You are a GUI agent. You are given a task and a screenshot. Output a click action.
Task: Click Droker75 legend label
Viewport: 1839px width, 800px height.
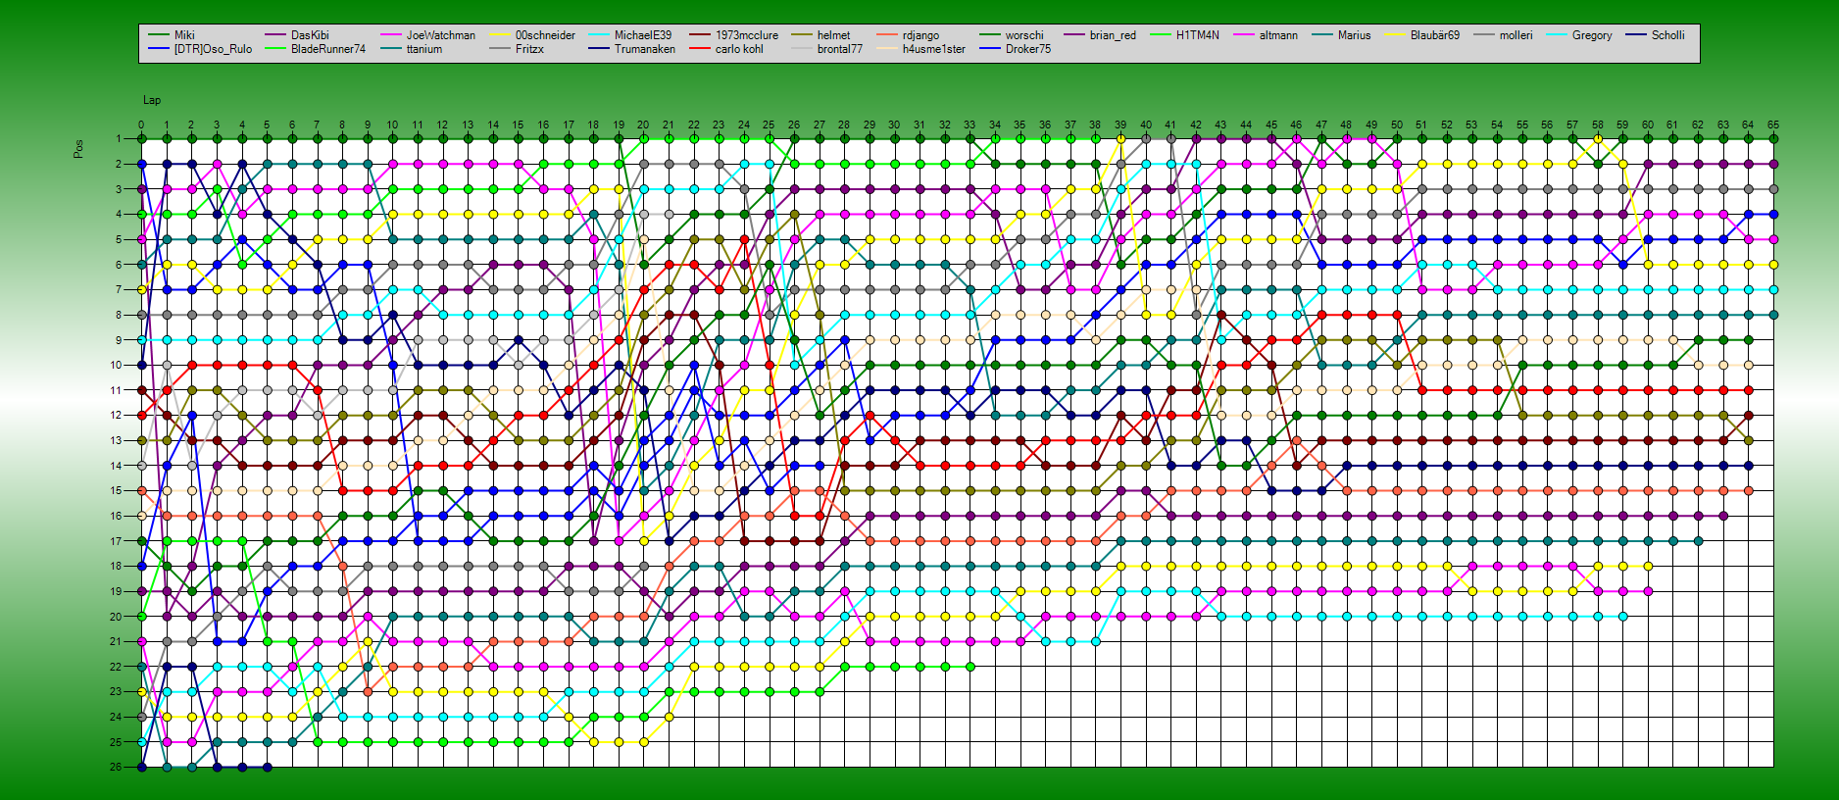1028,49
